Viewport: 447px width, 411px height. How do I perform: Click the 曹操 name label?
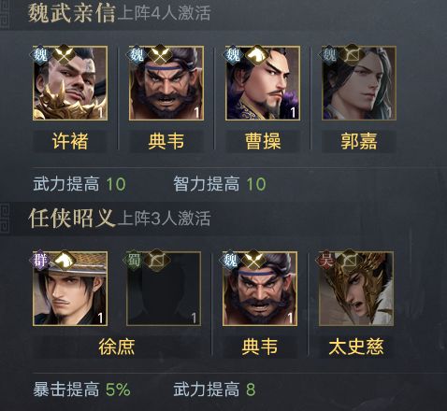(x=263, y=141)
